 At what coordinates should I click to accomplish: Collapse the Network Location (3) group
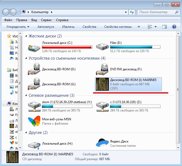coord(26,95)
